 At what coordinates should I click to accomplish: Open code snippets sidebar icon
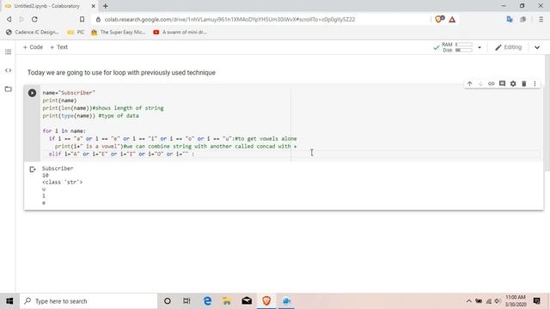point(8,70)
